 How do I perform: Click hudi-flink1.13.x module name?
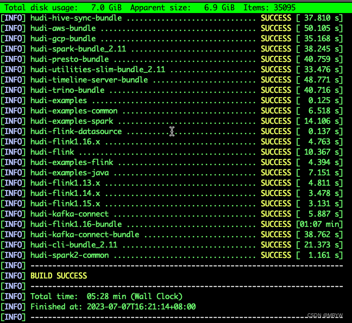pyautogui.click(x=65, y=183)
